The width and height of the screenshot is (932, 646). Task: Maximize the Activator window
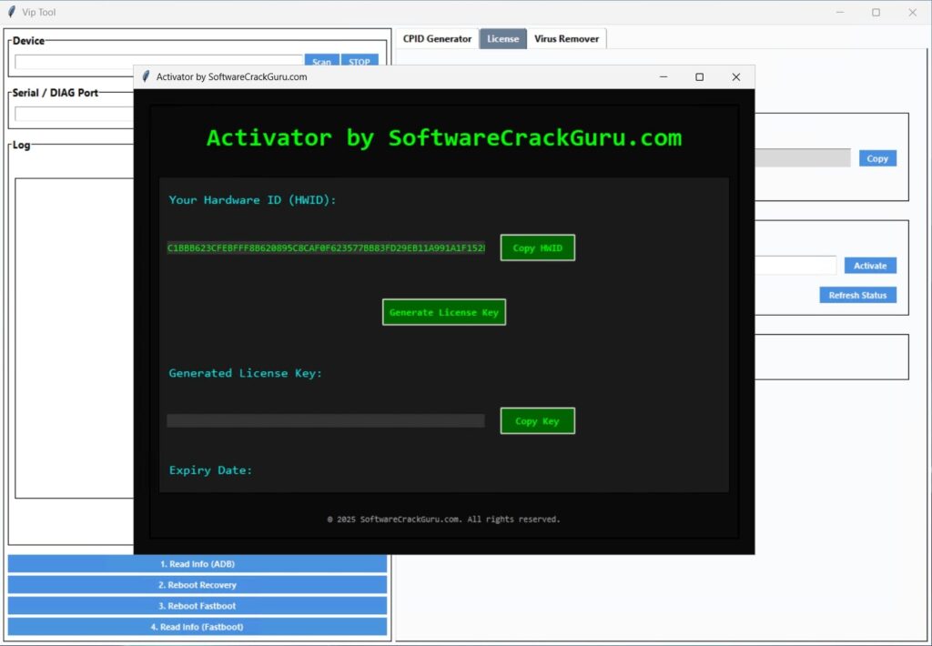(699, 77)
